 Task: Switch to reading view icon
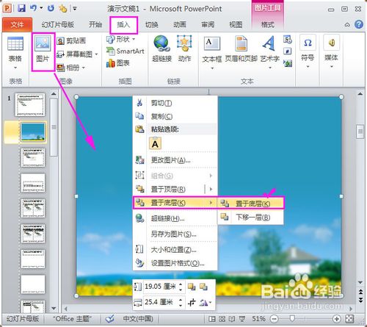point(231,319)
